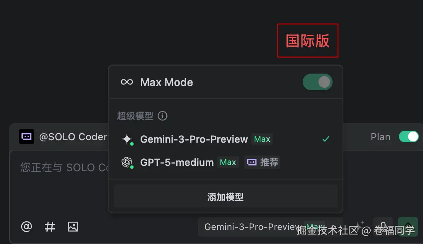Click the @ mention icon

point(27,227)
